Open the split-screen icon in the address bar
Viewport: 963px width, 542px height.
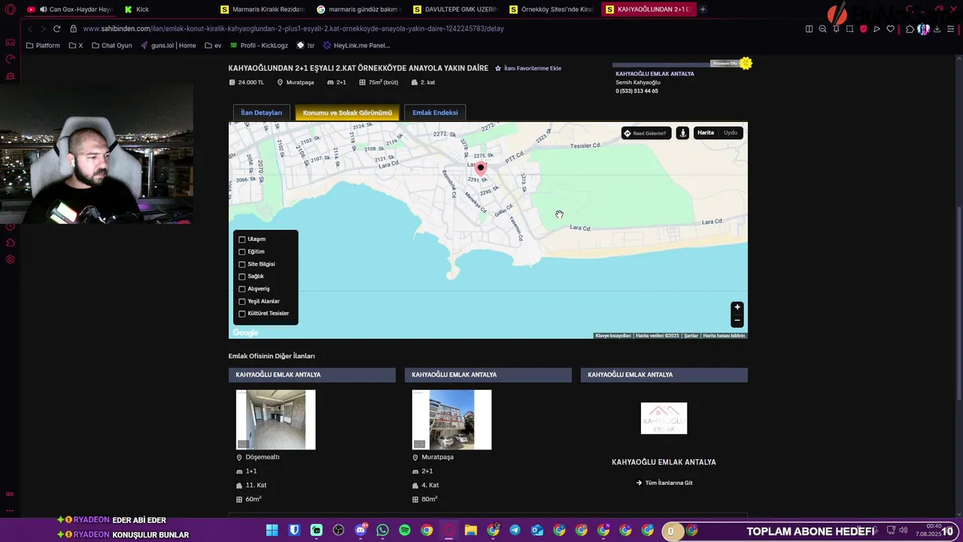point(809,29)
